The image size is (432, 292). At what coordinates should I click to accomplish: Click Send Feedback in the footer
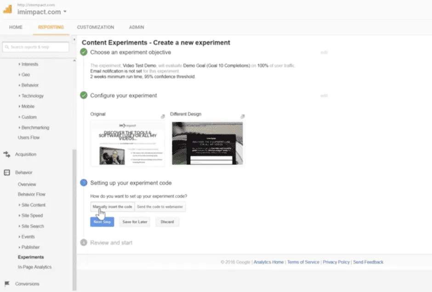click(368, 262)
